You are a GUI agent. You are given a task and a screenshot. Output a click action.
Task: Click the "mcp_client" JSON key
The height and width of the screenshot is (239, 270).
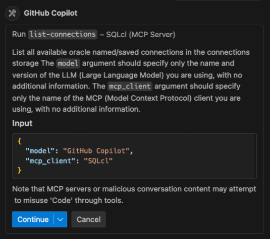click(x=50, y=161)
